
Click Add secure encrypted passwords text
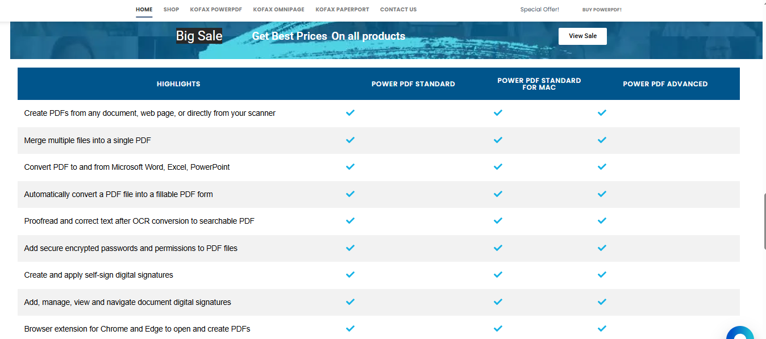coord(131,248)
